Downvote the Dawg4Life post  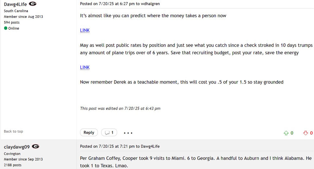306,133
